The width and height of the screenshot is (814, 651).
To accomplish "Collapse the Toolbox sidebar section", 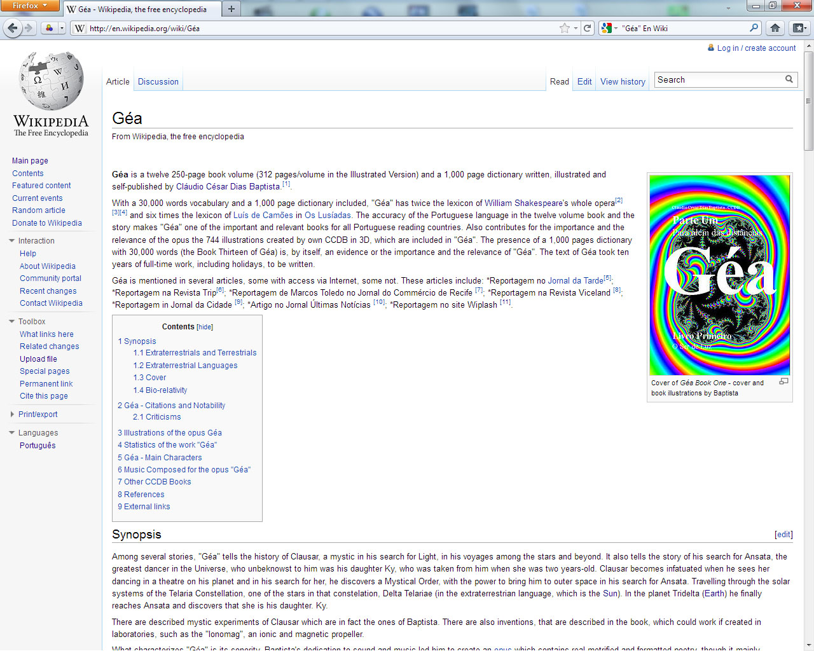I will point(12,322).
